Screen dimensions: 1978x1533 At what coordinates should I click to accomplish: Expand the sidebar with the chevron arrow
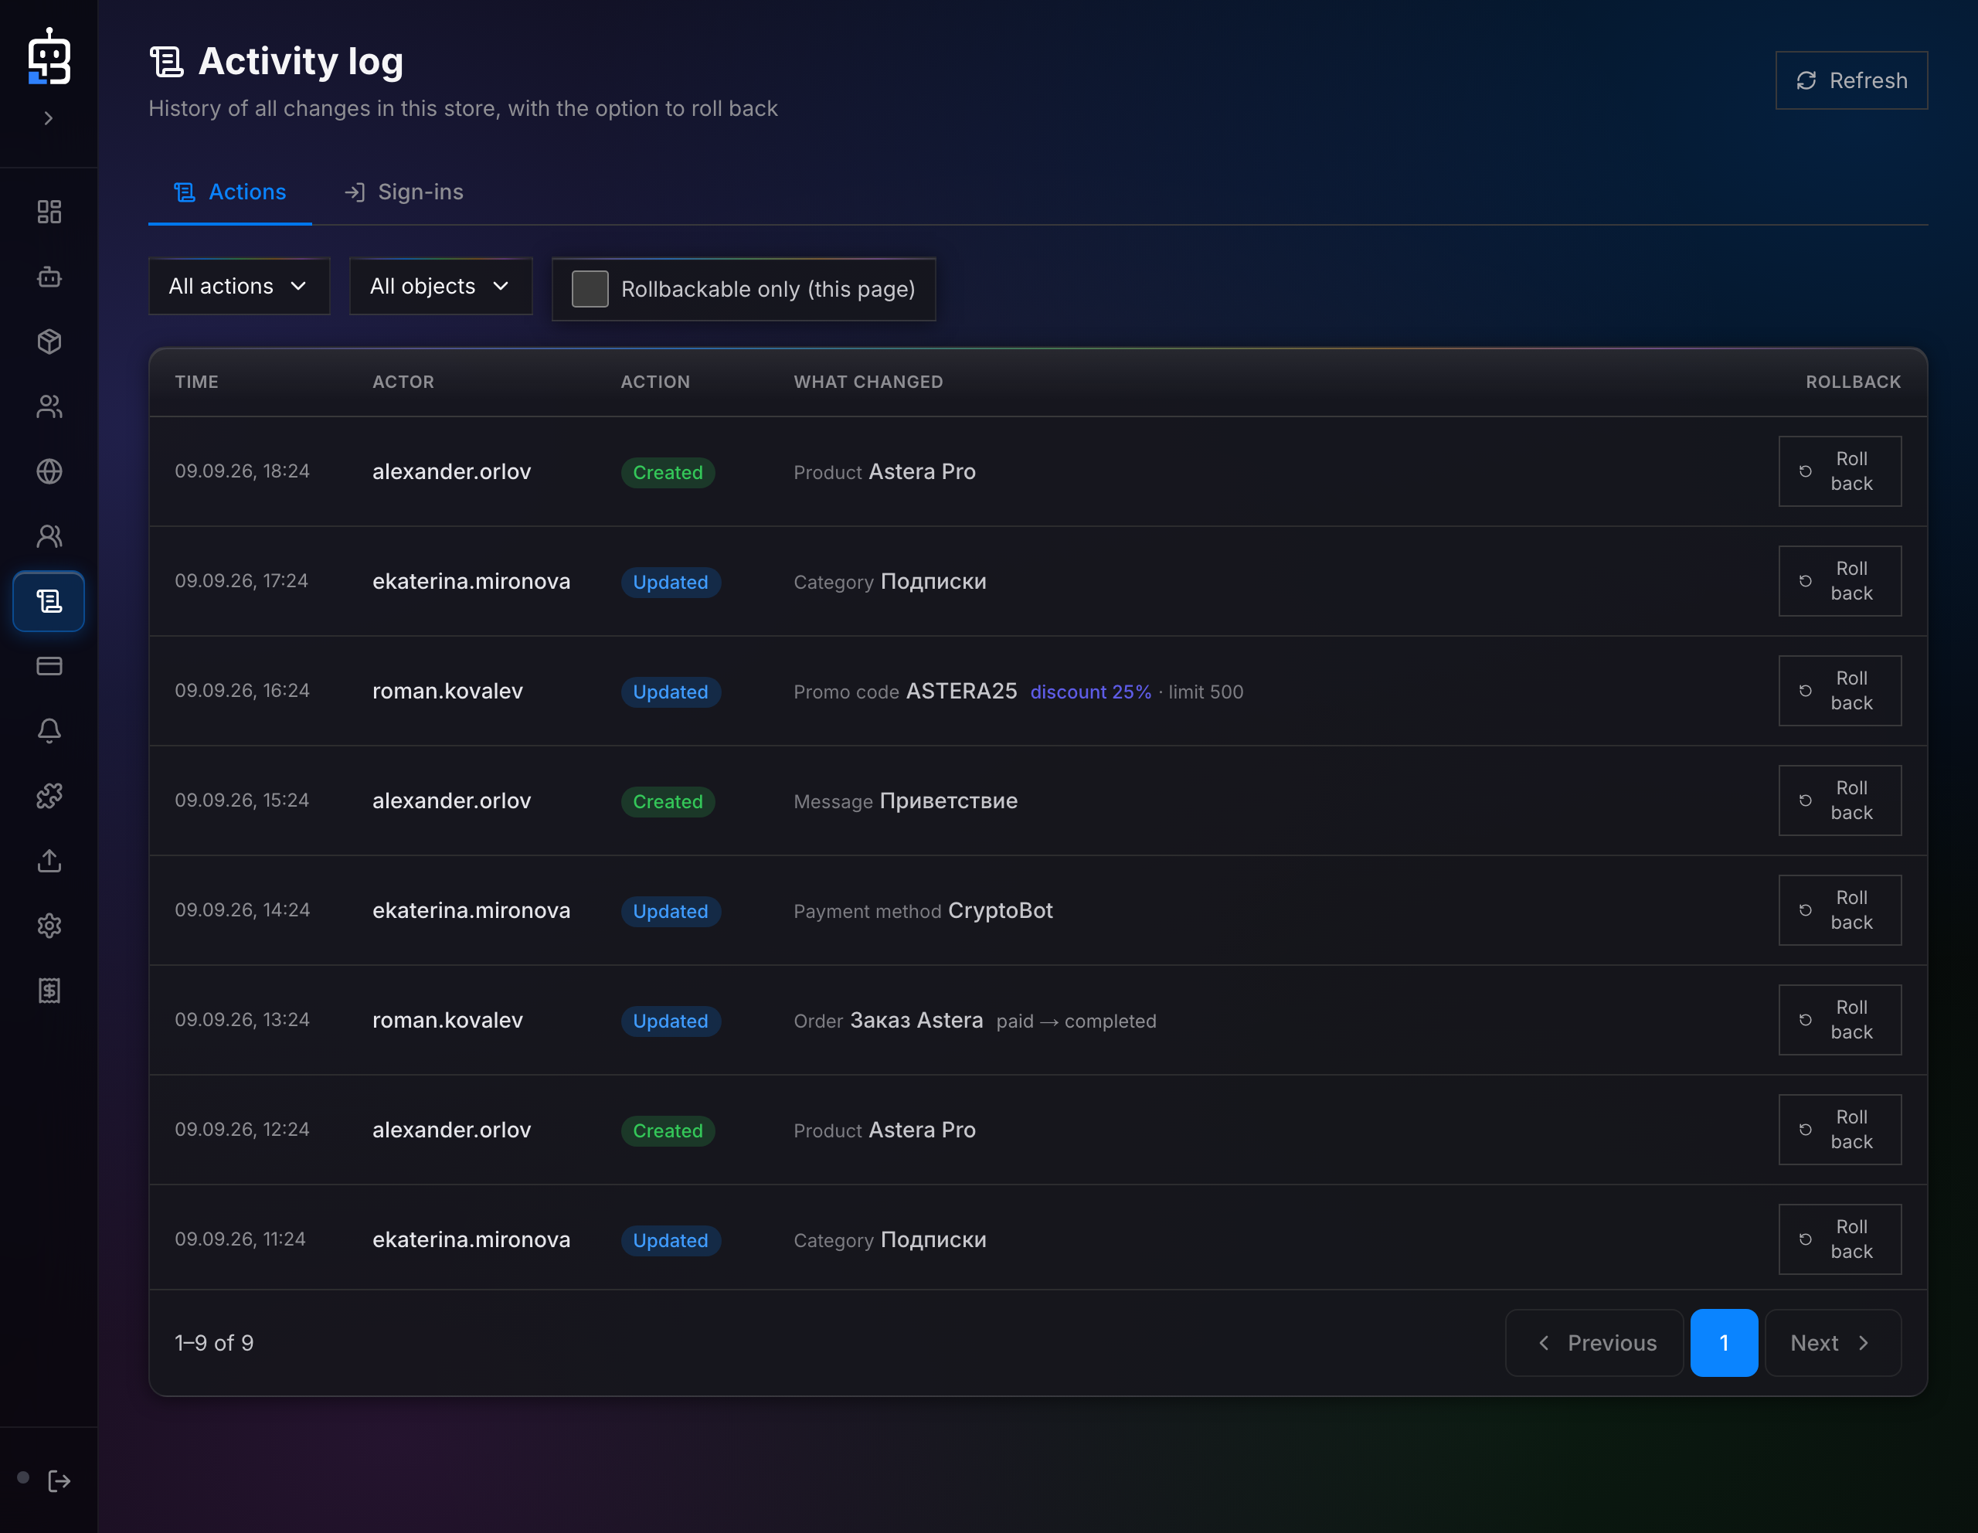click(x=49, y=117)
